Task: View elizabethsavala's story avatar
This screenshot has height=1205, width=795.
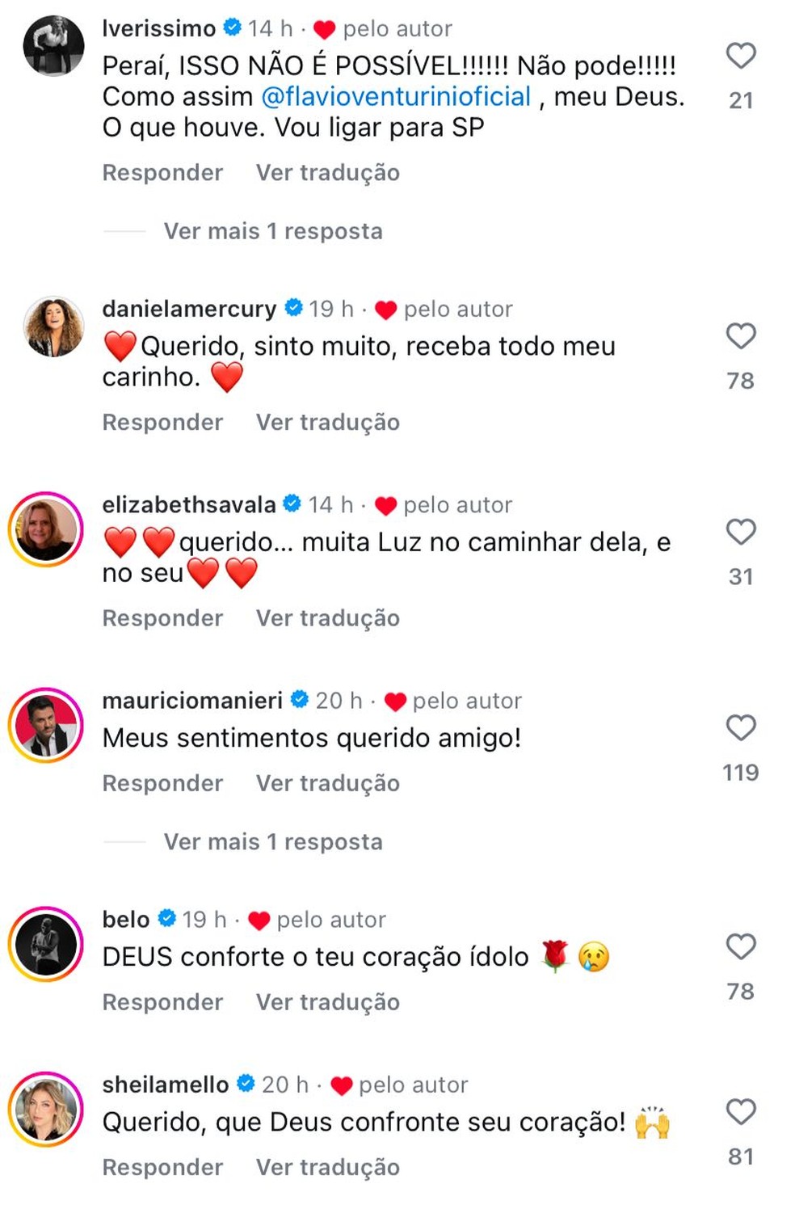Action: coord(46,529)
